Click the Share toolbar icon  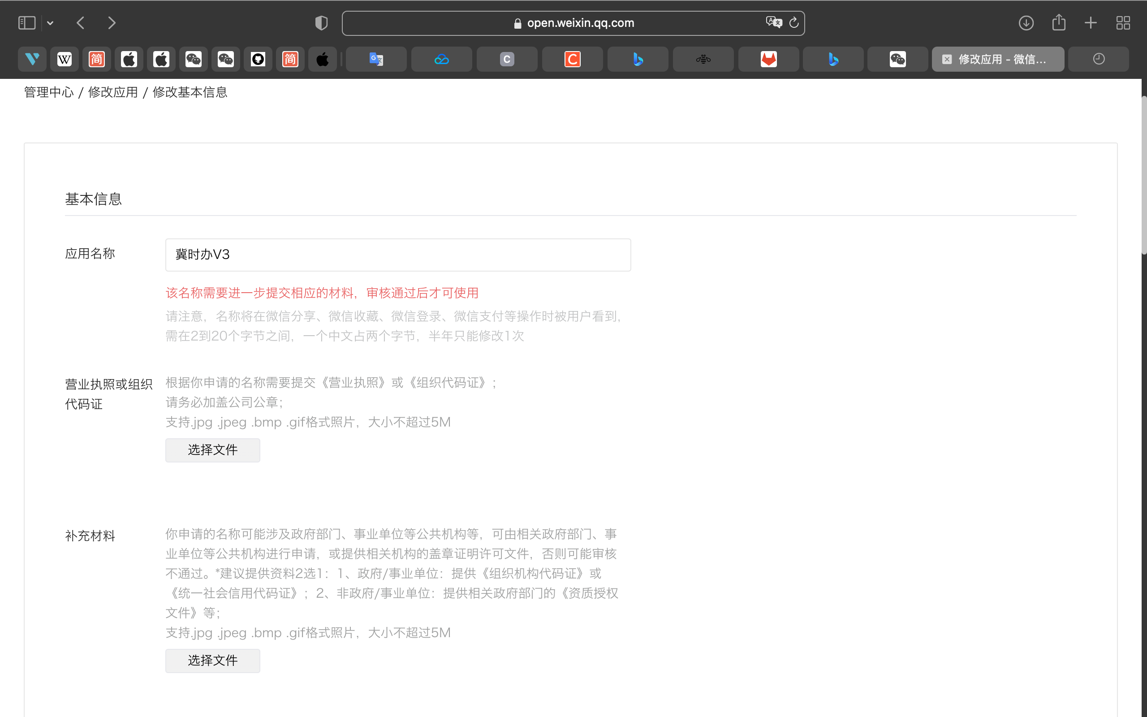pyautogui.click(x=1058, y=22)
